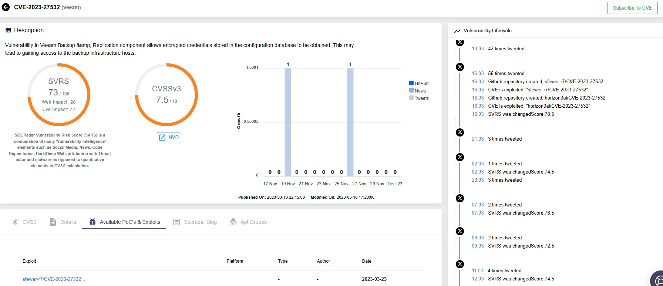Click 'CVE is exploited horizon3ai' entry
663x286 pixels.
click(x=539, y=106)
